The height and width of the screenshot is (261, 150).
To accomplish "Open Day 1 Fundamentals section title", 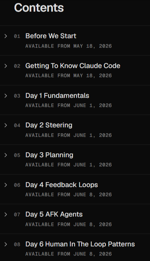I will point(57,95).
